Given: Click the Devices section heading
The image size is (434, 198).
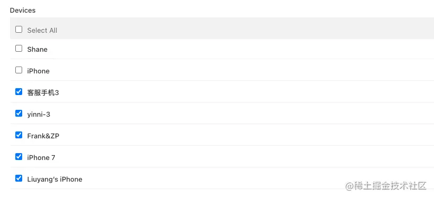Looking at the screenshot, I should coord(23,10).
